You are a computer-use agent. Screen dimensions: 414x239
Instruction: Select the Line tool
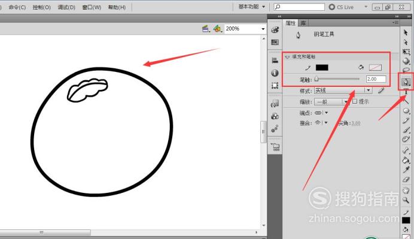tap(406, 101)
